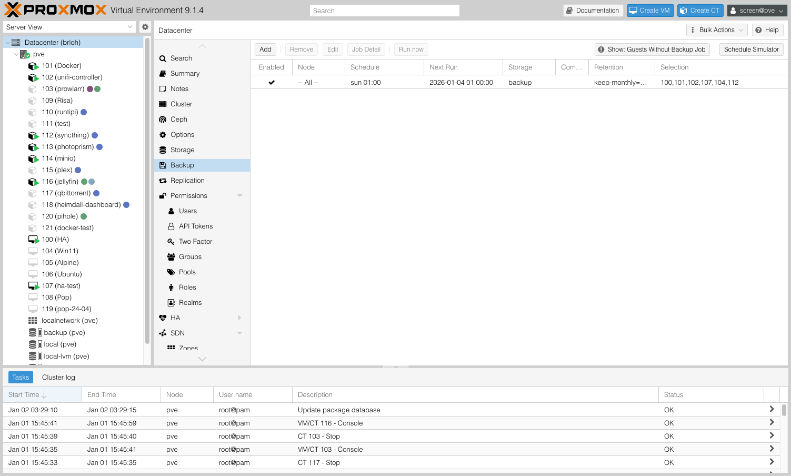Image resolution: width=791 pixels, height=476 pixels.
Task: Toggle the Enabled checkmark on the backup job
Action: coord(271,82)
